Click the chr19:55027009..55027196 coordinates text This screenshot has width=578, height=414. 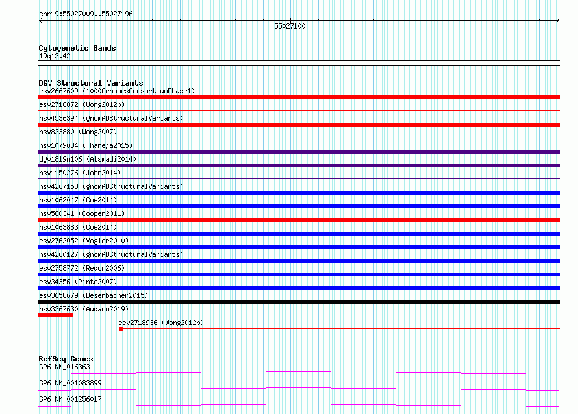point(86,14)
